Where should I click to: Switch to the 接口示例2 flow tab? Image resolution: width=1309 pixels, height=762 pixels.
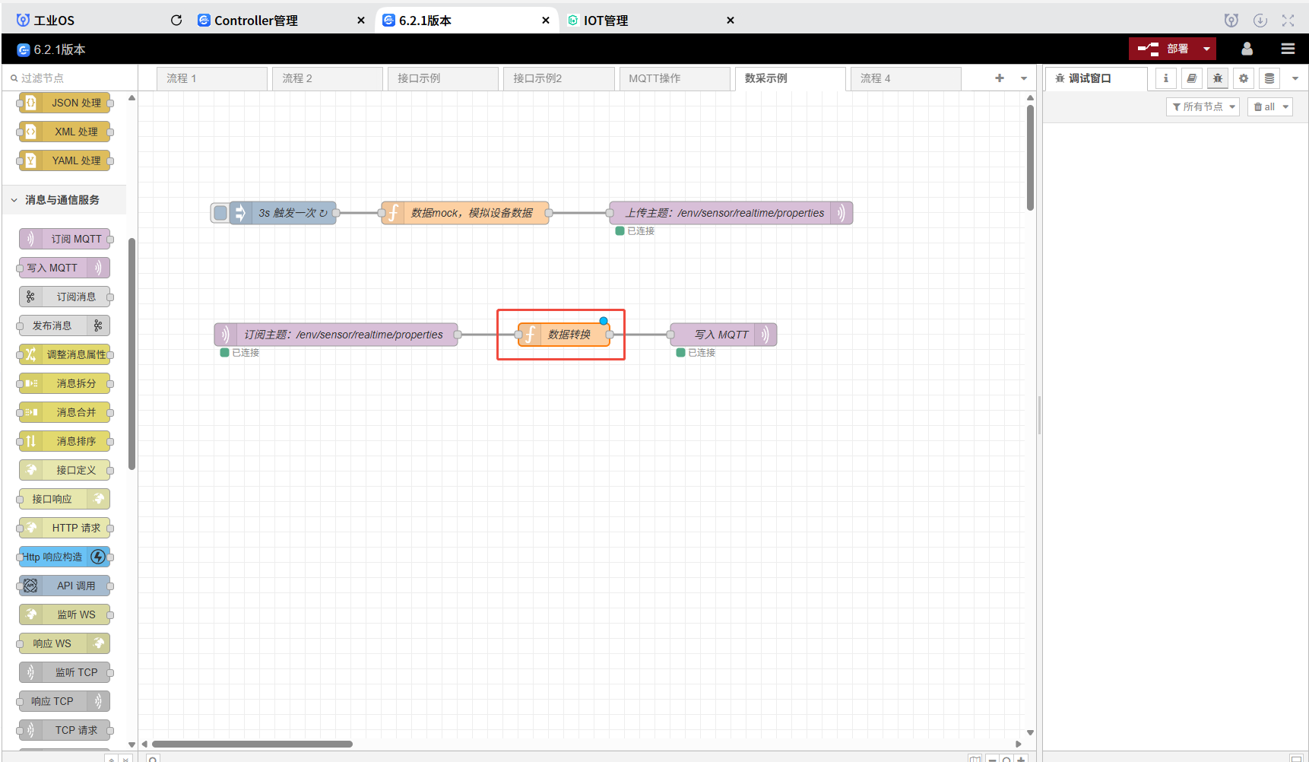click(x=537, y=78)
